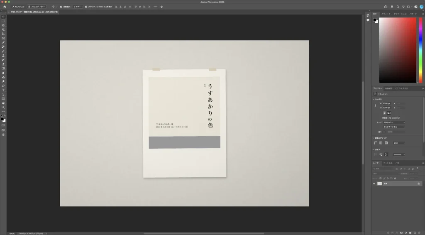Image resolution: width=425 pixels, height=235 pixels.
Task: Click the hue slider strip
Action: click(x=420, y=50)
